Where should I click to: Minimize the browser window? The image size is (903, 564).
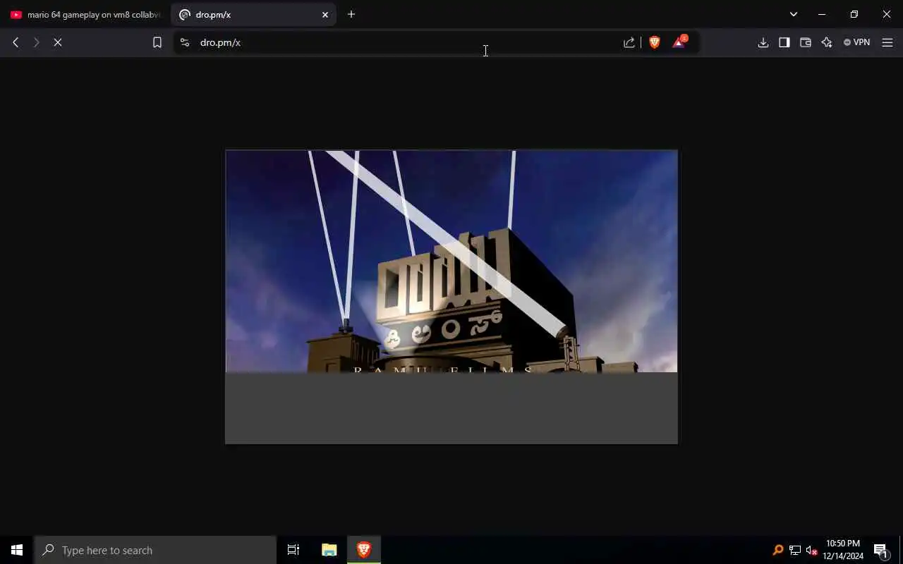click(x=822, y=14)
